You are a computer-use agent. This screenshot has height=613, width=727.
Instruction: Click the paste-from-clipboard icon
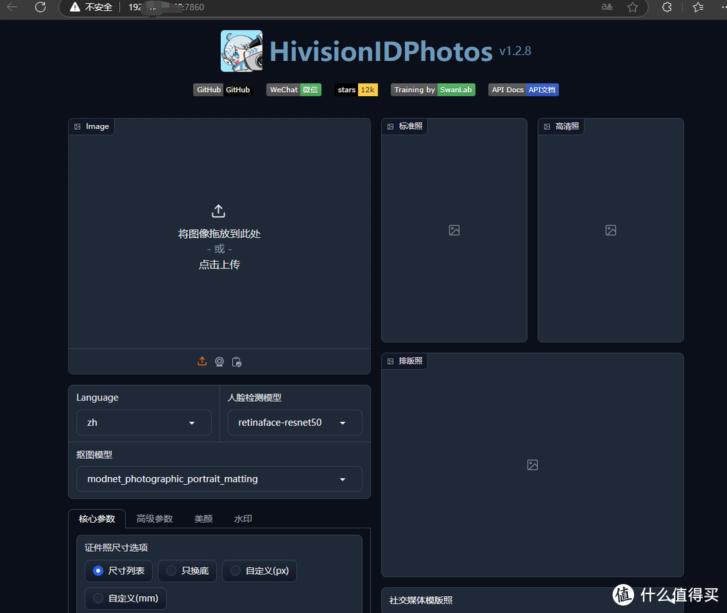tap(237, 361)
